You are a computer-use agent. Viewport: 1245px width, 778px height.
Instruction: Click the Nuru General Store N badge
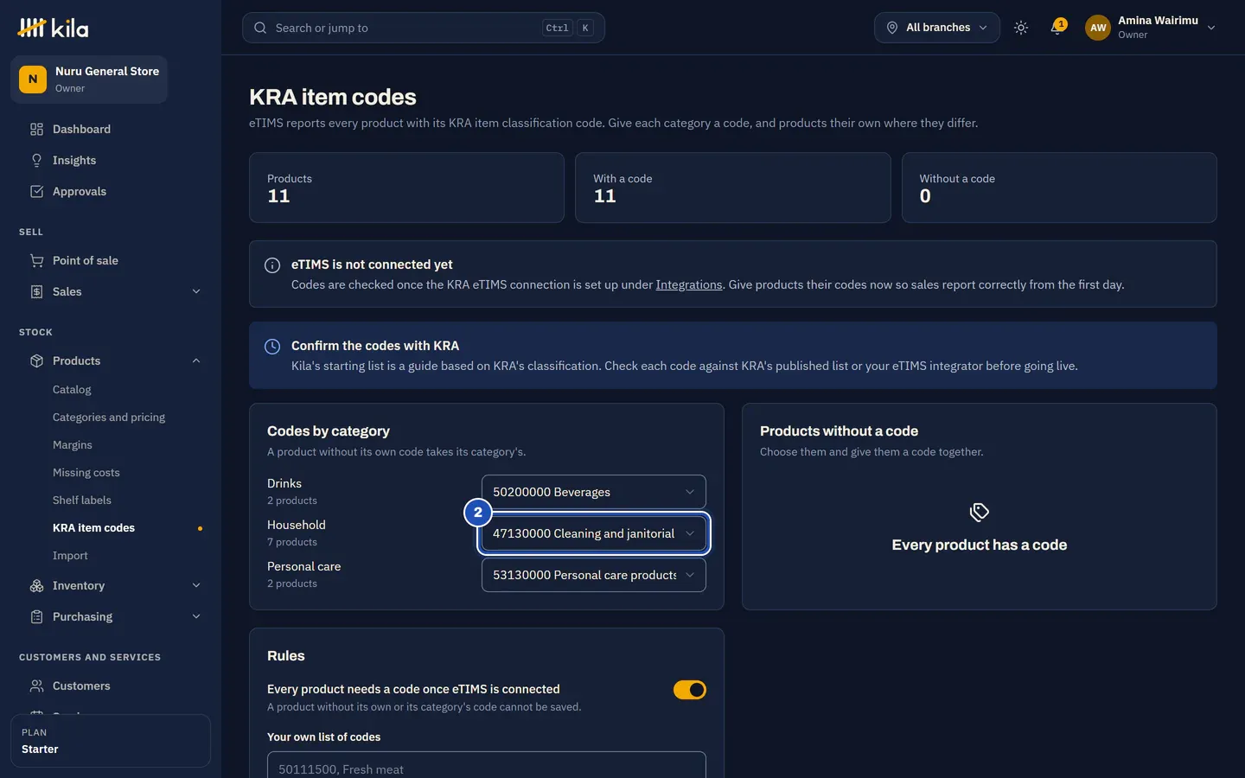(x=33, y=79)
